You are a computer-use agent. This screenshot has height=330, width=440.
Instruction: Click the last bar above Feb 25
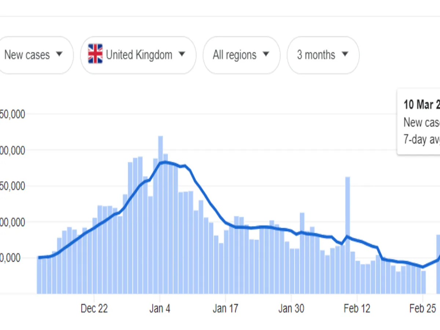pos(423,282)
